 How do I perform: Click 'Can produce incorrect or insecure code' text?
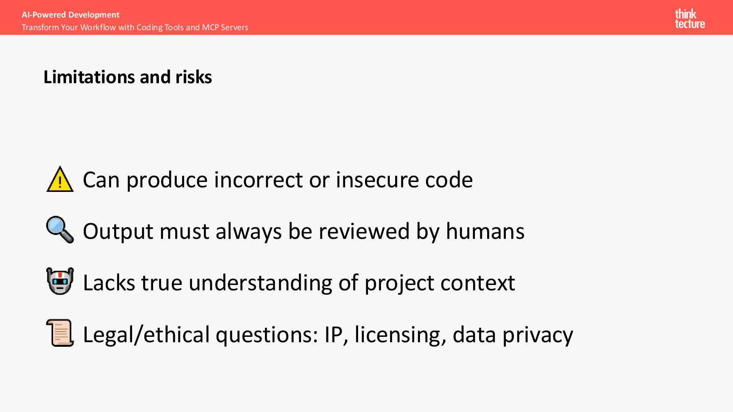[x=278, y=179]
